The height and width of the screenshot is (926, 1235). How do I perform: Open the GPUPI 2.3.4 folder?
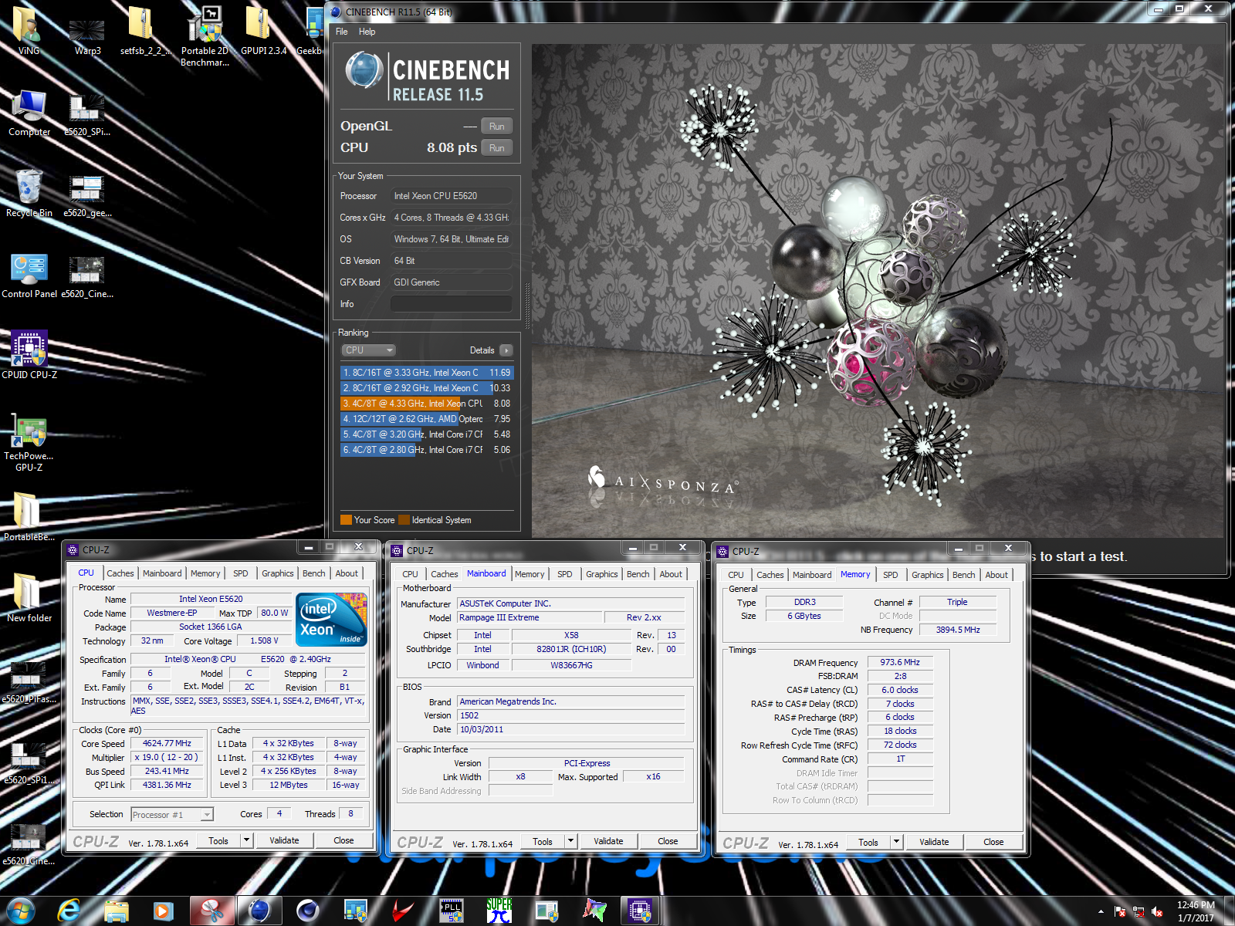[263, 31]
